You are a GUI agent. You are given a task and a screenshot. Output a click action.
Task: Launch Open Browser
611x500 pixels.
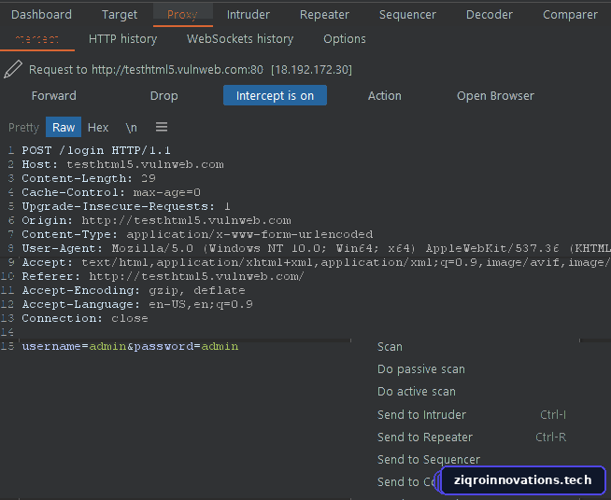(495, 96)
